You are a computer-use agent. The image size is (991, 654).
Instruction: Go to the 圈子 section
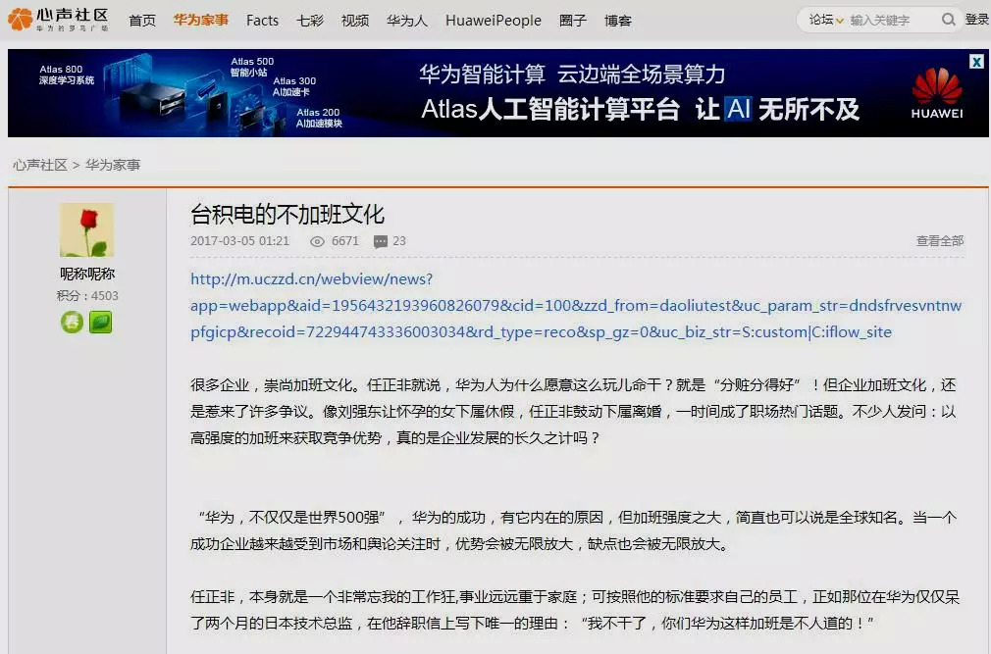click(573, 21)
